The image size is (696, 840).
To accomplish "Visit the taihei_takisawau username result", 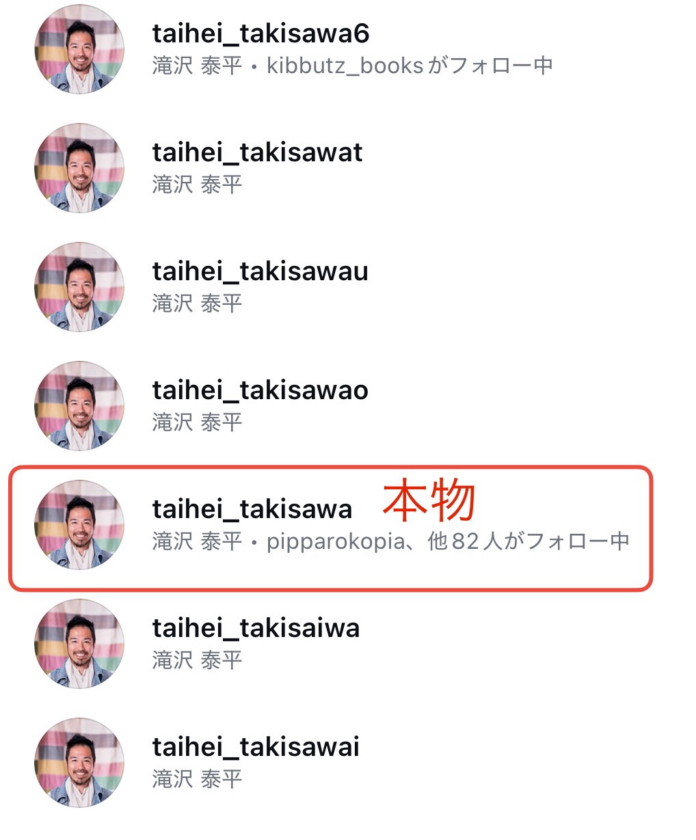I will 260,271.
